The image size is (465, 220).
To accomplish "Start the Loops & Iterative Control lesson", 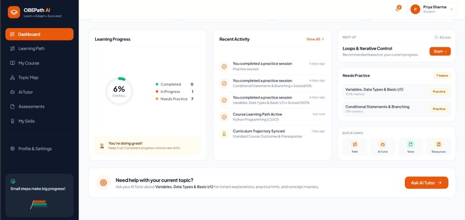I will [440, 51].
